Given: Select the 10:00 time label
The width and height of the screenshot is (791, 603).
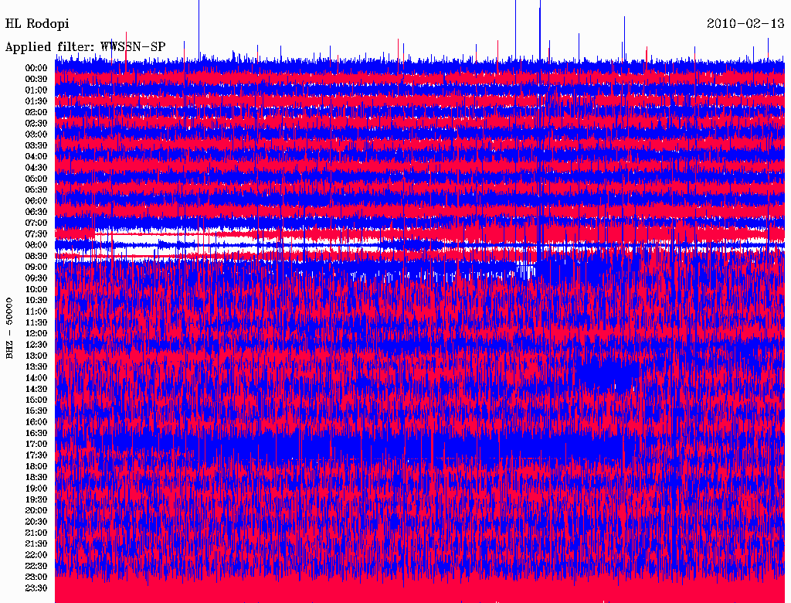Looking at the screenshot, I should coord(36,289).
